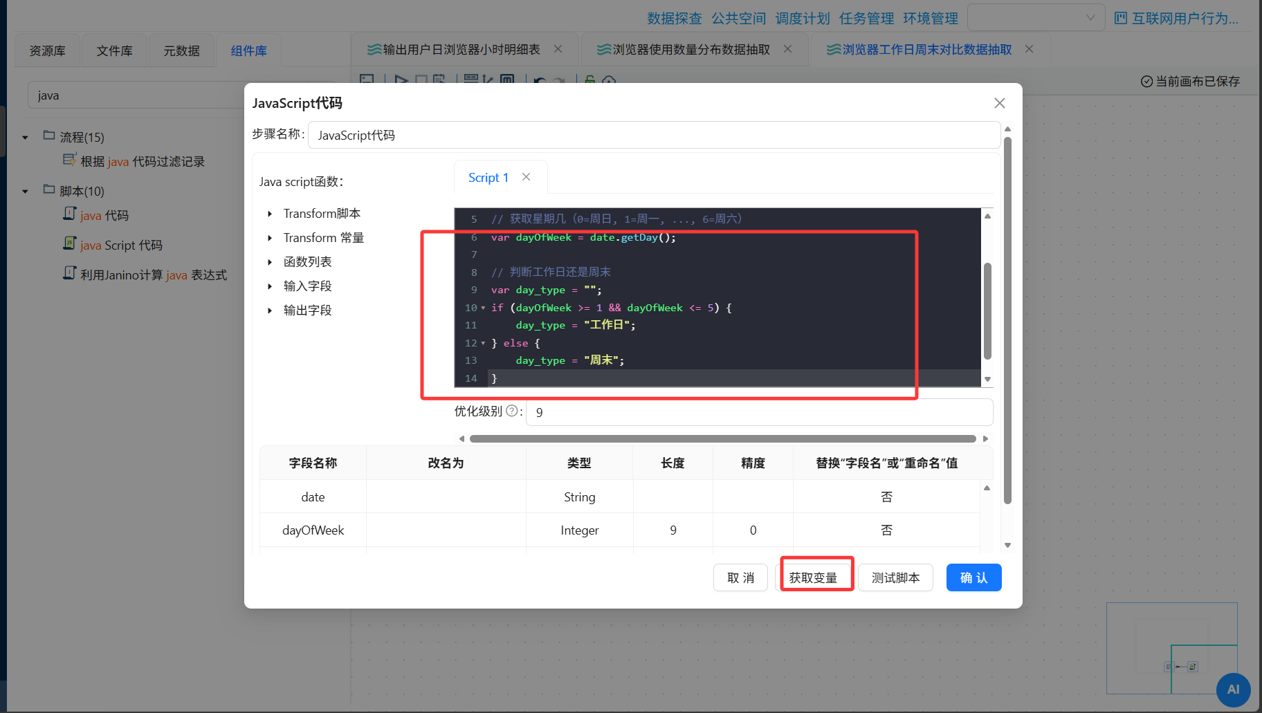Click the run (play) icon in canvas toolbar
The width and height of the screenshot is (1262, 713).
[401, 80]
